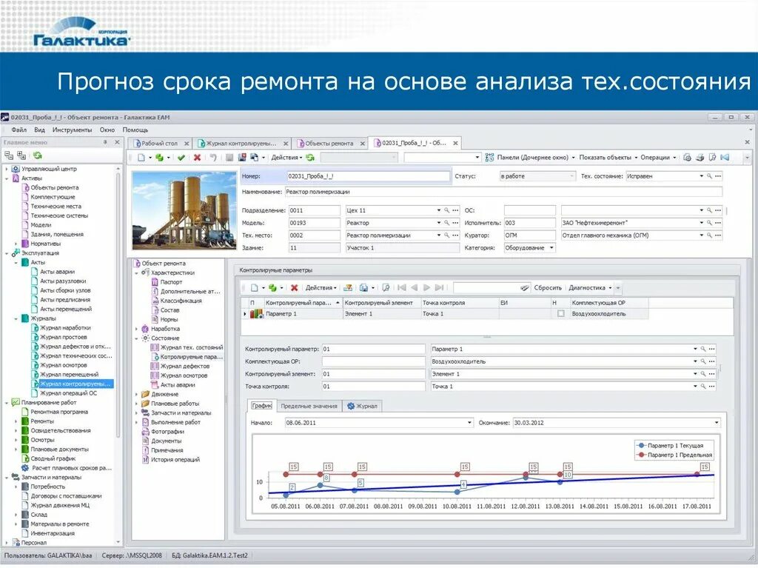The width and height of the screenshot is (758, 568).
Task: Select Журнал наработки in main menu tree
Action: pyautogui.click(x=65, y=328)
